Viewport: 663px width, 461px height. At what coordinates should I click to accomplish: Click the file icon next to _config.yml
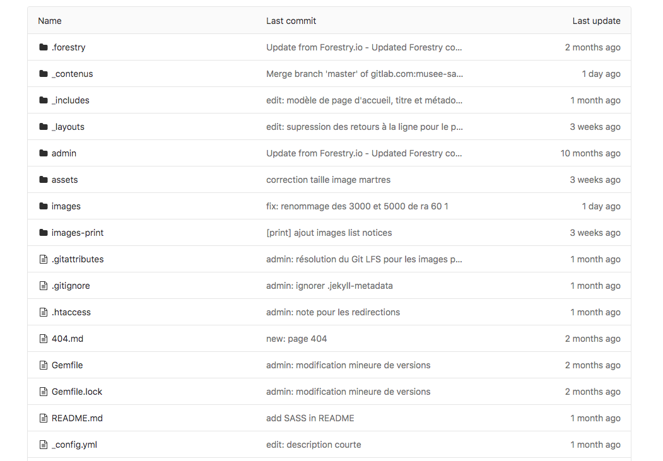44,445
